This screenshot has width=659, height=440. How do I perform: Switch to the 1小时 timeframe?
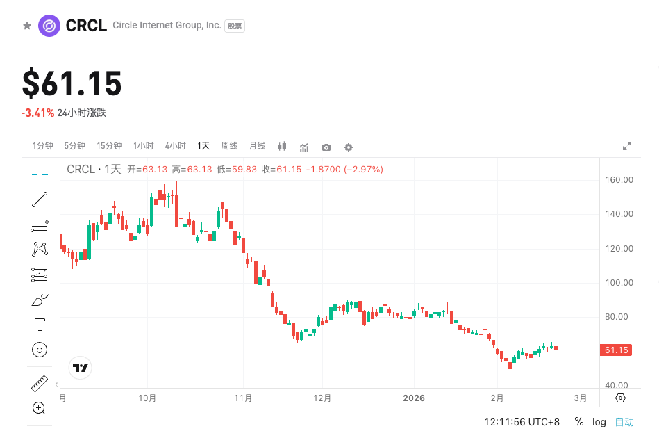pos(143,146)
